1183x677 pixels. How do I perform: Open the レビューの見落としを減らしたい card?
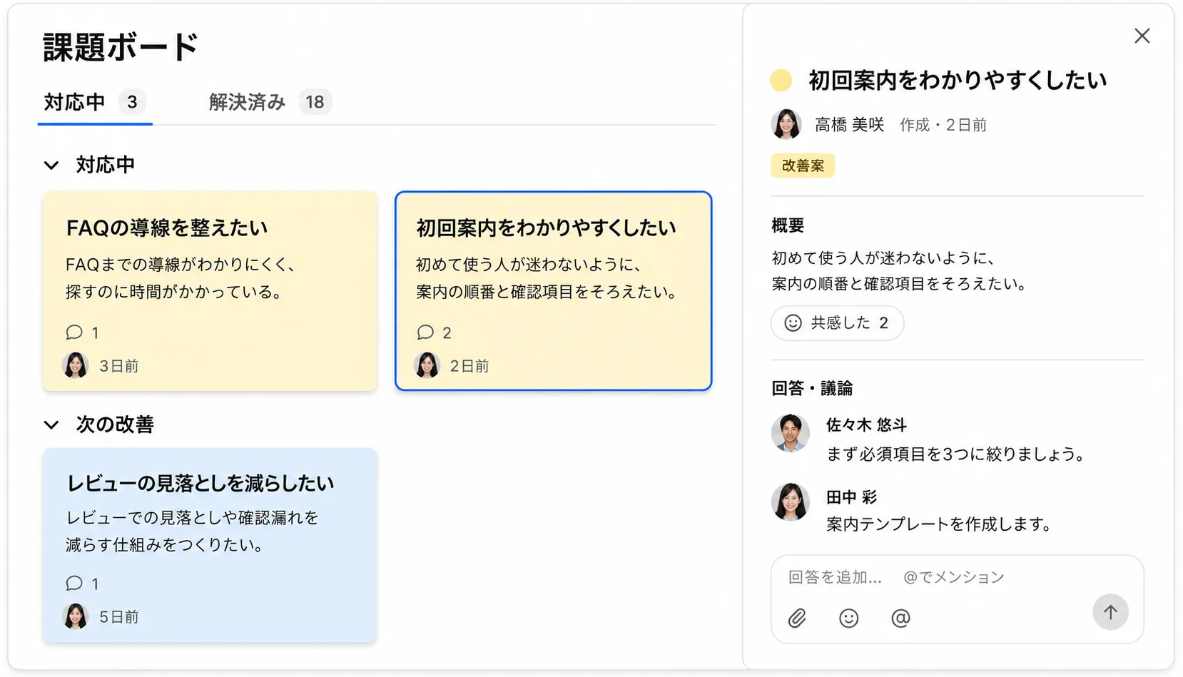coord(210,546)
